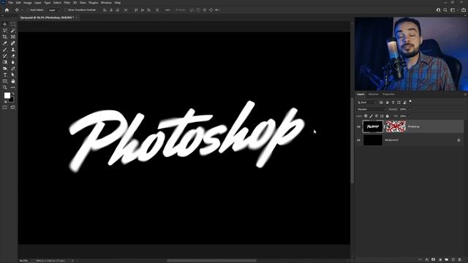Select the Pen tool

13,68
